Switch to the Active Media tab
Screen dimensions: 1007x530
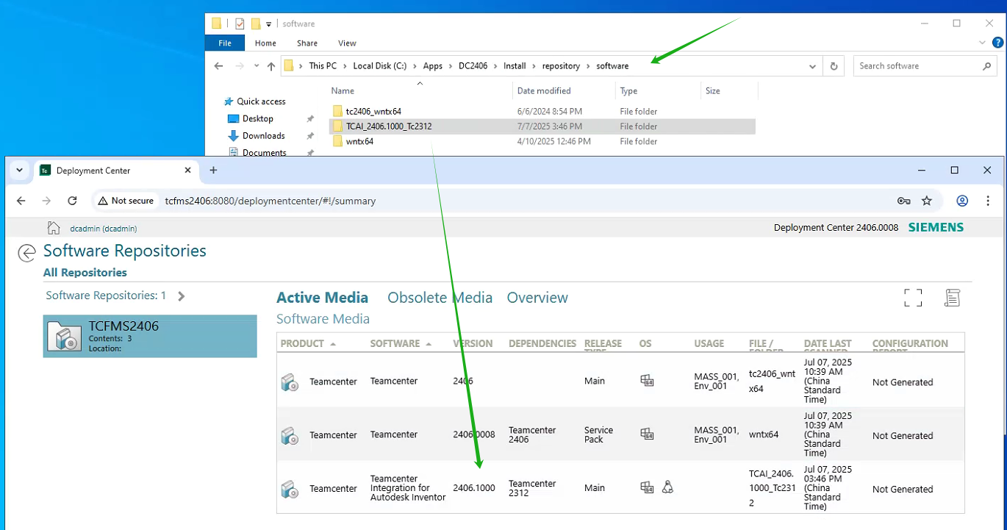(322, 298)
